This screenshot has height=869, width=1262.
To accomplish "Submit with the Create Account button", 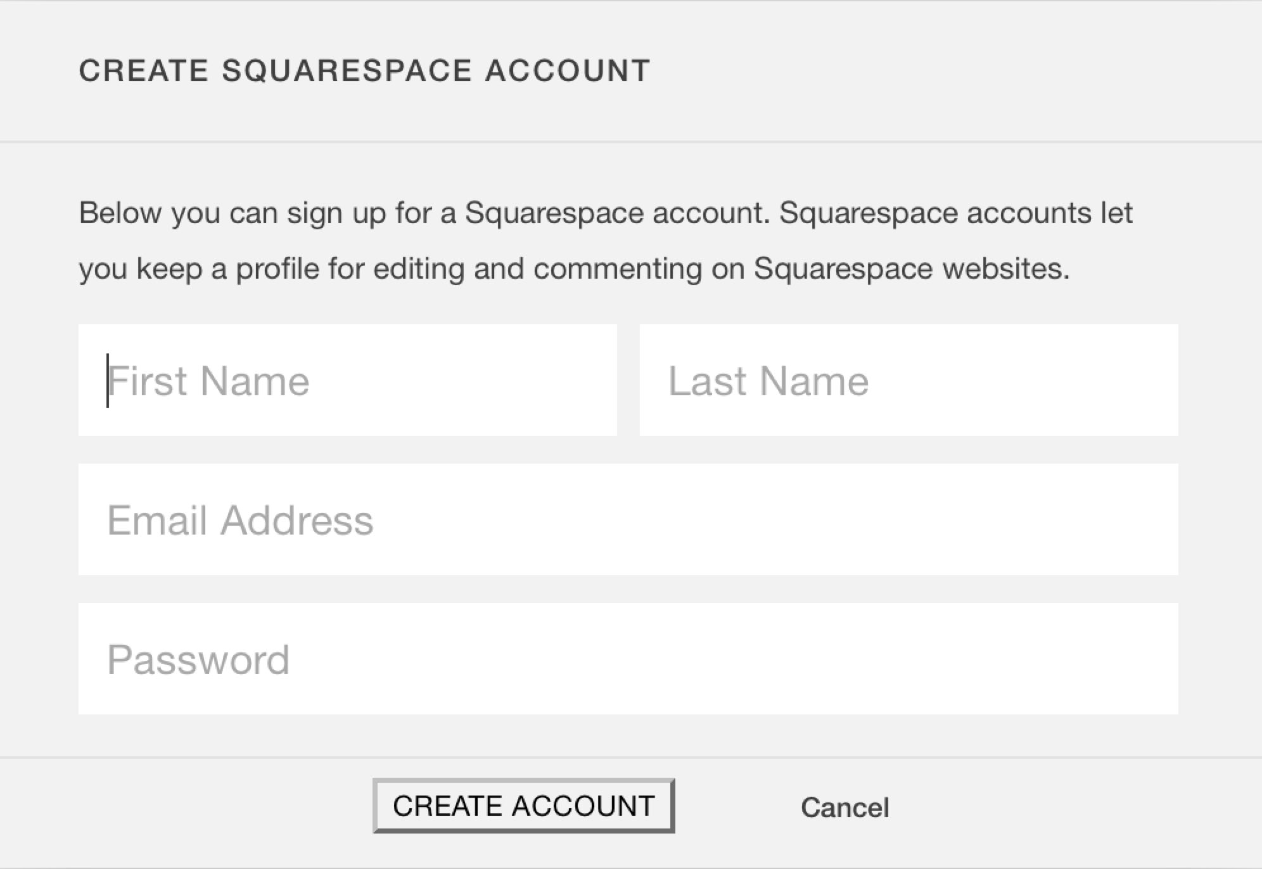I will click(x=524, y=806).
